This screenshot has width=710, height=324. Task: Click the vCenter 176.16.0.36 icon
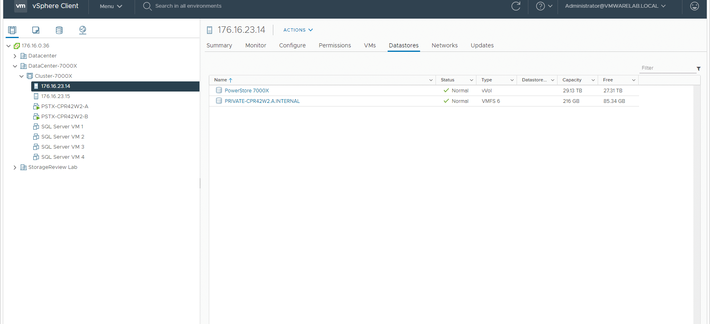tap(17, 46)
